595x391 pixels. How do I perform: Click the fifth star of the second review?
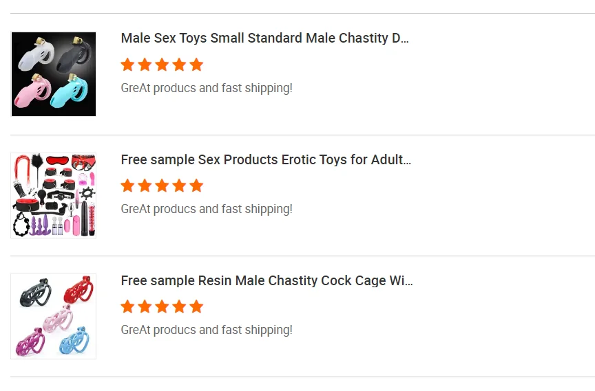point(196,186)
